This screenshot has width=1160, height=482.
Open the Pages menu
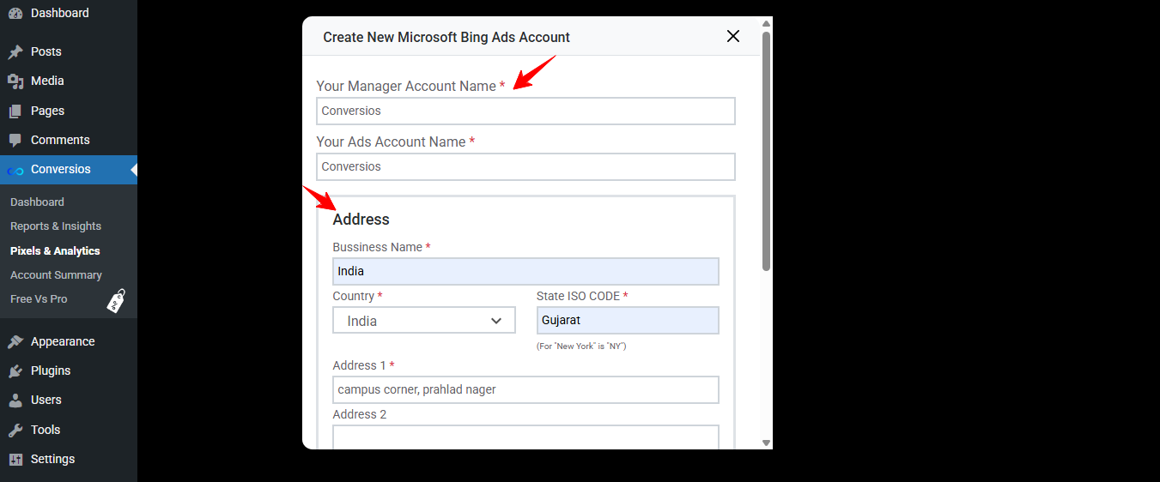point(69,111)
